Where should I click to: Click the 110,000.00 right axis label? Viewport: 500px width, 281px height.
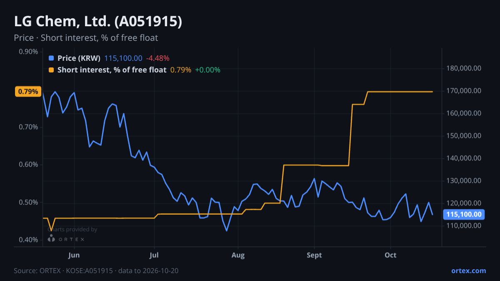[x=464, y=226]
